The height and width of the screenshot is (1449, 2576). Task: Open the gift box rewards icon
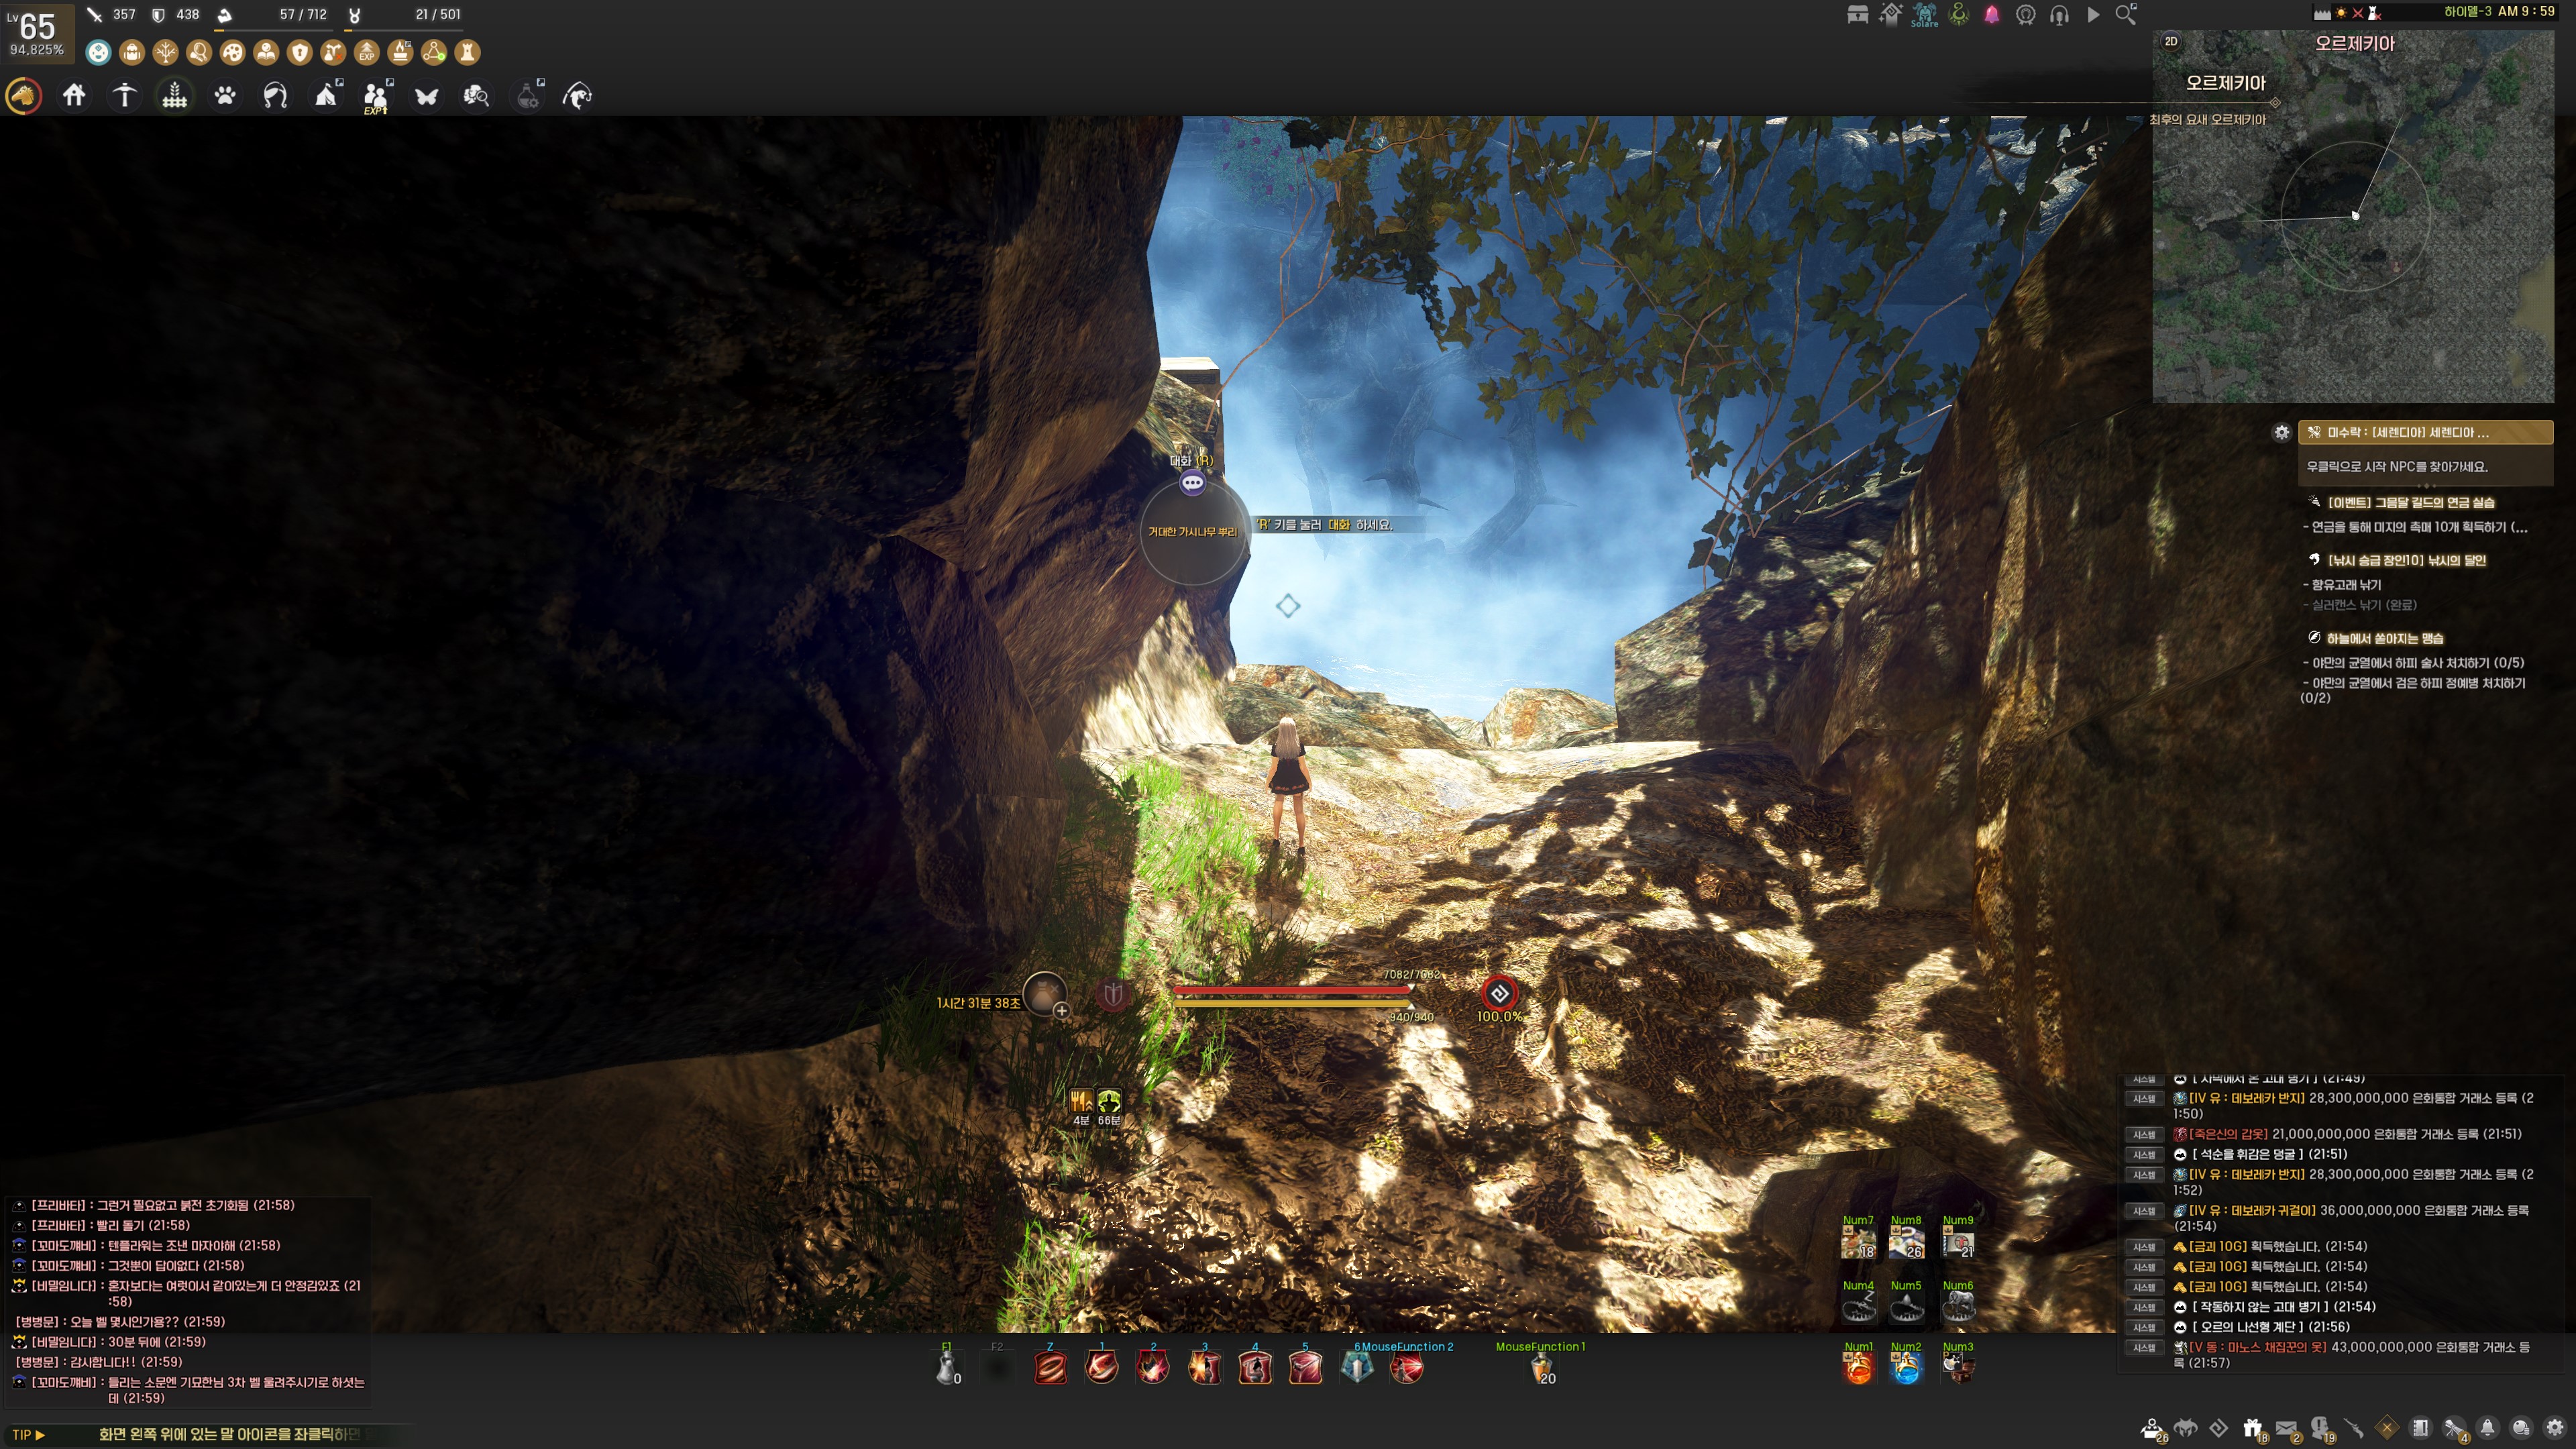pyautogui.click(x=2252, y=1428)
